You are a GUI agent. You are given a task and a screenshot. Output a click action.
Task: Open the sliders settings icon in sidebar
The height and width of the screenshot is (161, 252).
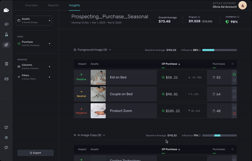click(x=6, y=137)
